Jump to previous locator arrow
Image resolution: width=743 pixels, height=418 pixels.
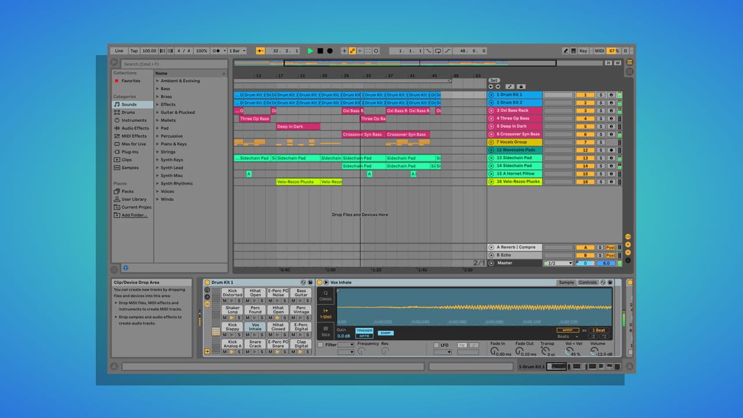[x=491, y=87]
